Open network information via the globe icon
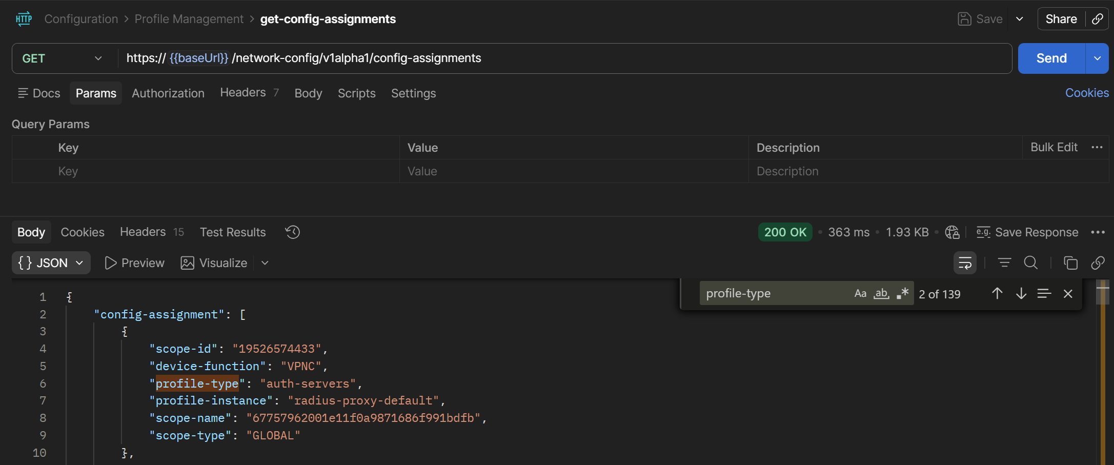 (952, 232)
